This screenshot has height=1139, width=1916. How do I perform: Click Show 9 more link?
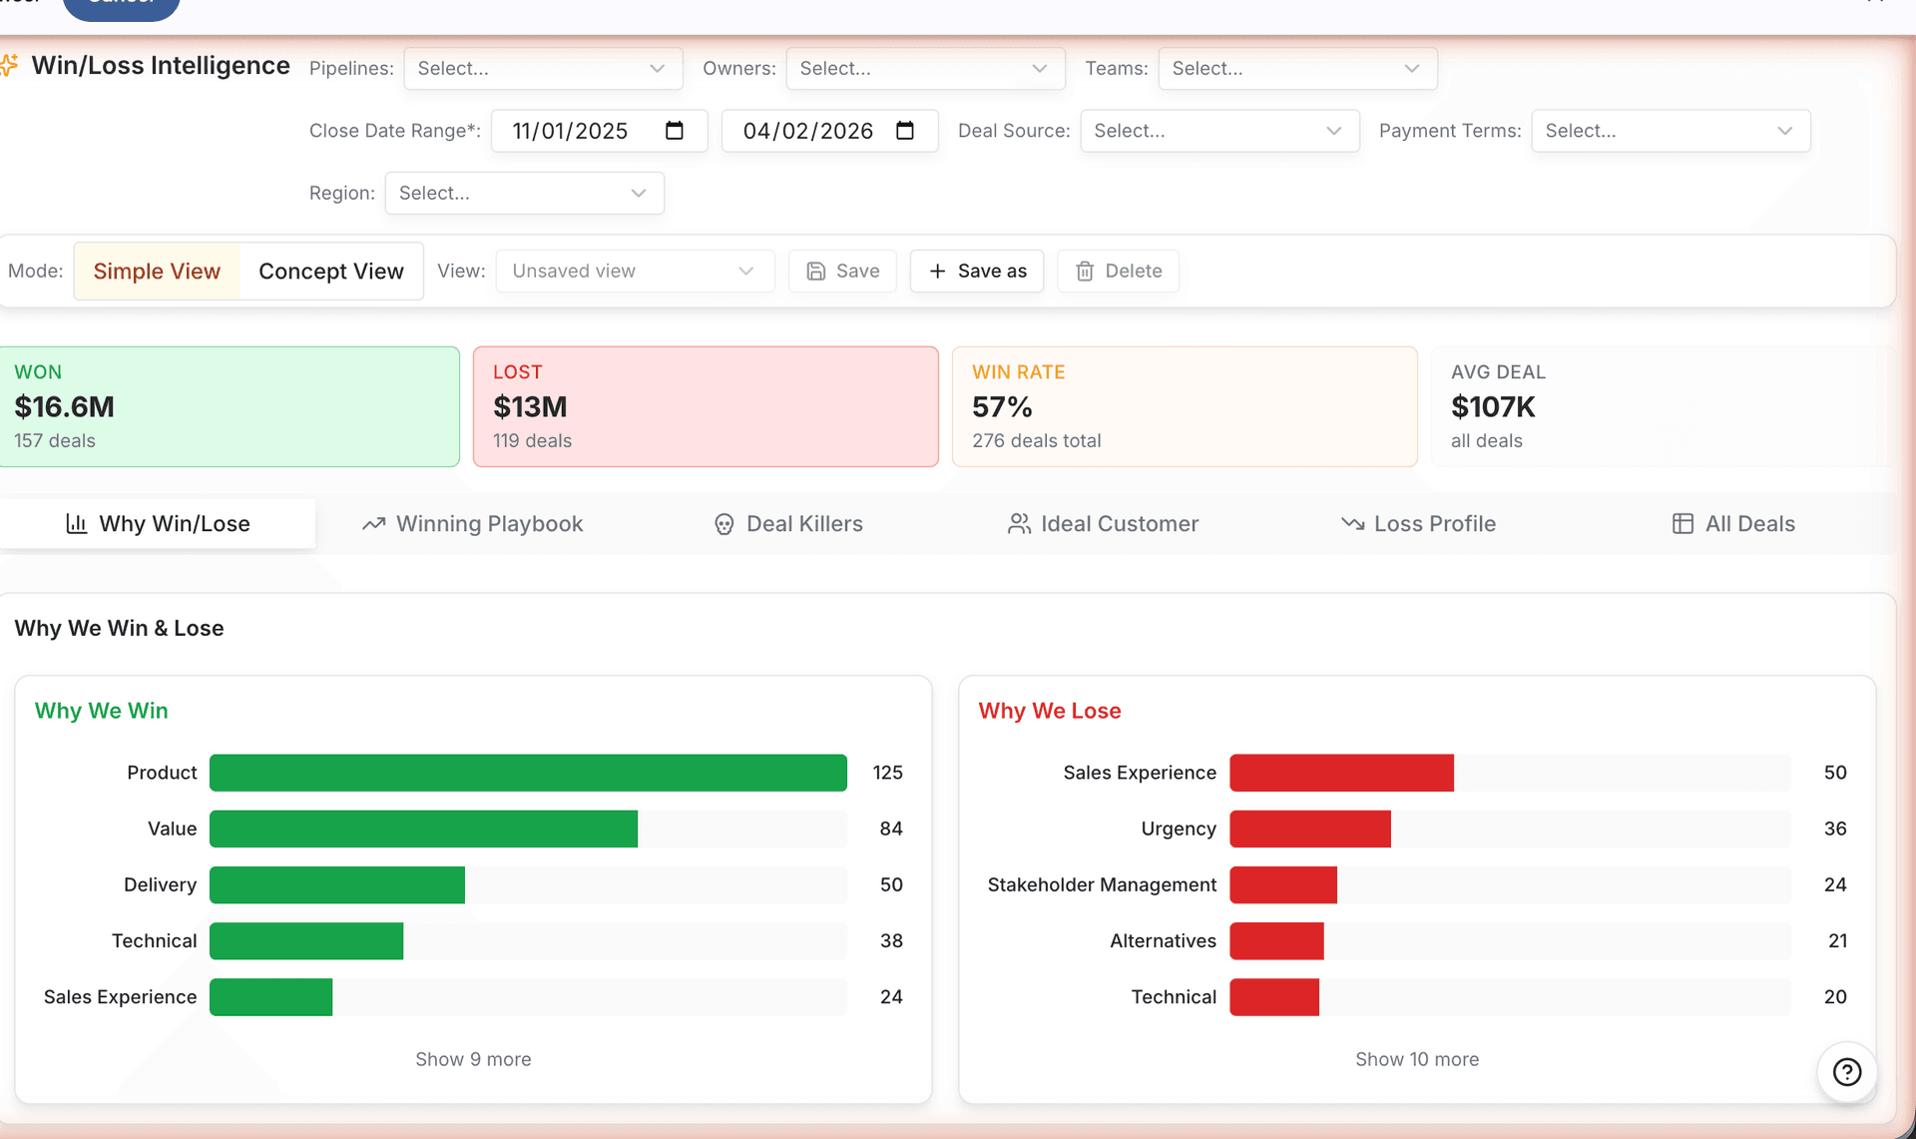click(x=473, y=1059)
